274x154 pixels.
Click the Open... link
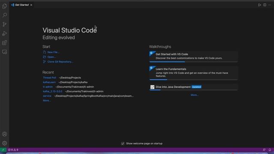click(x=51, y=57)
